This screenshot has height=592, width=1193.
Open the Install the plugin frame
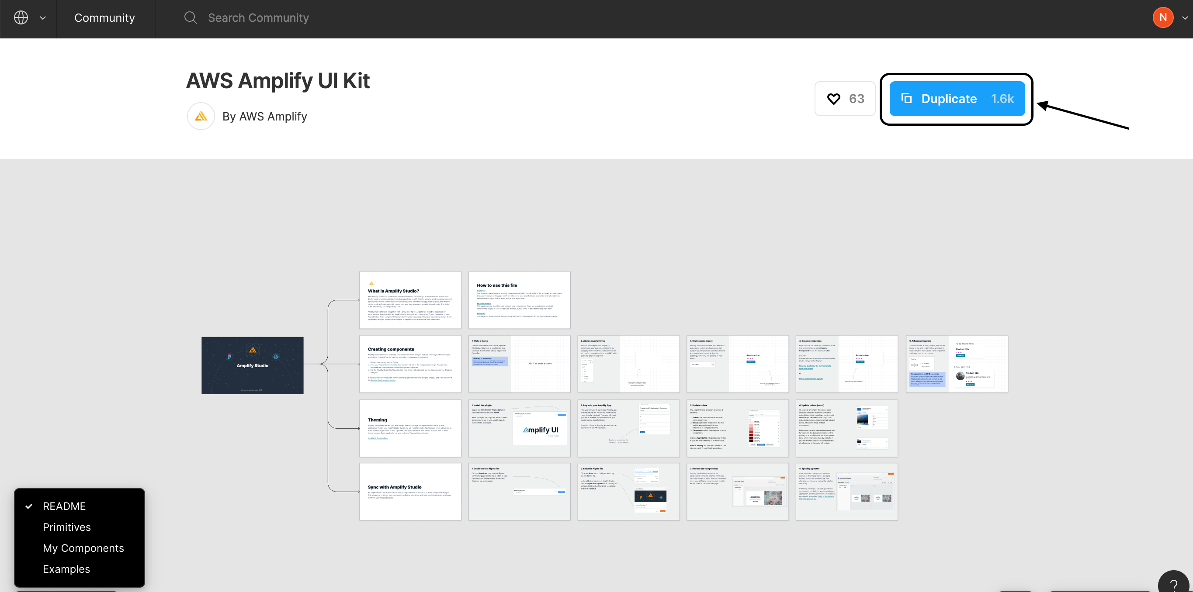pyautogui.click(x=520, y=428)
